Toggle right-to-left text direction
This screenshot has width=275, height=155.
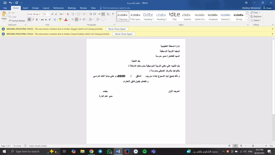click(x=103, y=14)
